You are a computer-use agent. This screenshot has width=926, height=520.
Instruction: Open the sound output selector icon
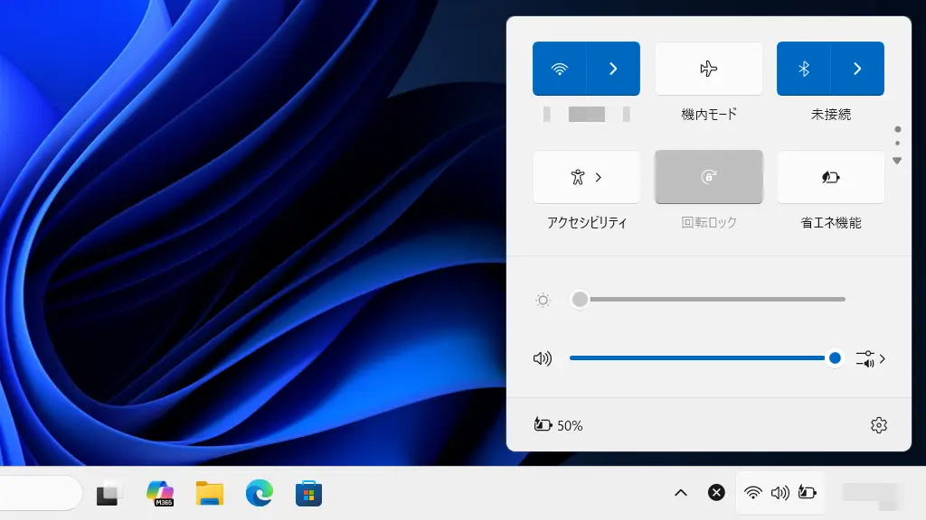point(869,358)
